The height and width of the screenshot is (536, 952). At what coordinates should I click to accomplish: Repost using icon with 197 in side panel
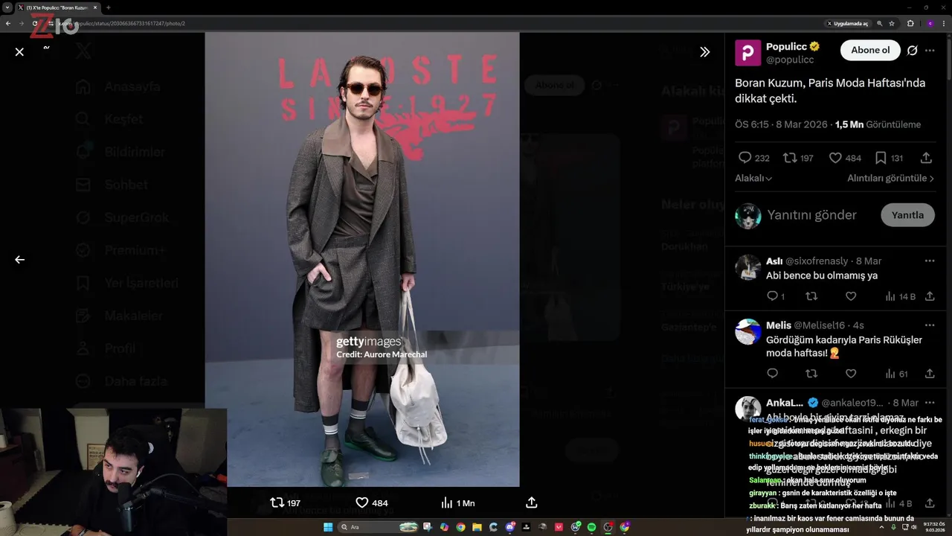click(x=790, y=158)
